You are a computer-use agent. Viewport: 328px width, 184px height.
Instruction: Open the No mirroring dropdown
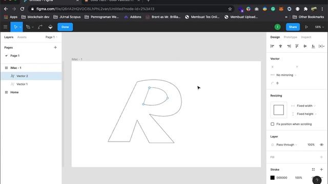(283, 75)
